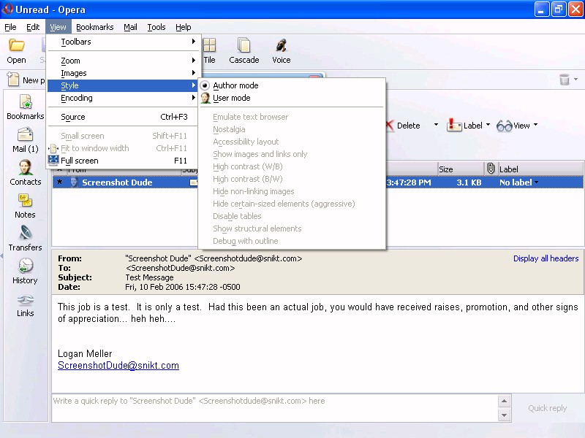Toggle Full screen in View menu
Viewport: 585px width, 438px height.
[80, 161]
